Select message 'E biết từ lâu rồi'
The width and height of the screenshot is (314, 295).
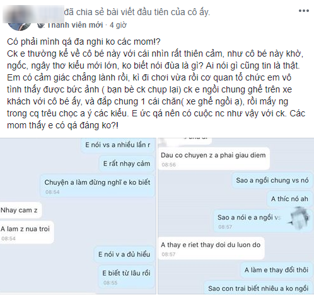pyautogui.click(x=126, y=276)
